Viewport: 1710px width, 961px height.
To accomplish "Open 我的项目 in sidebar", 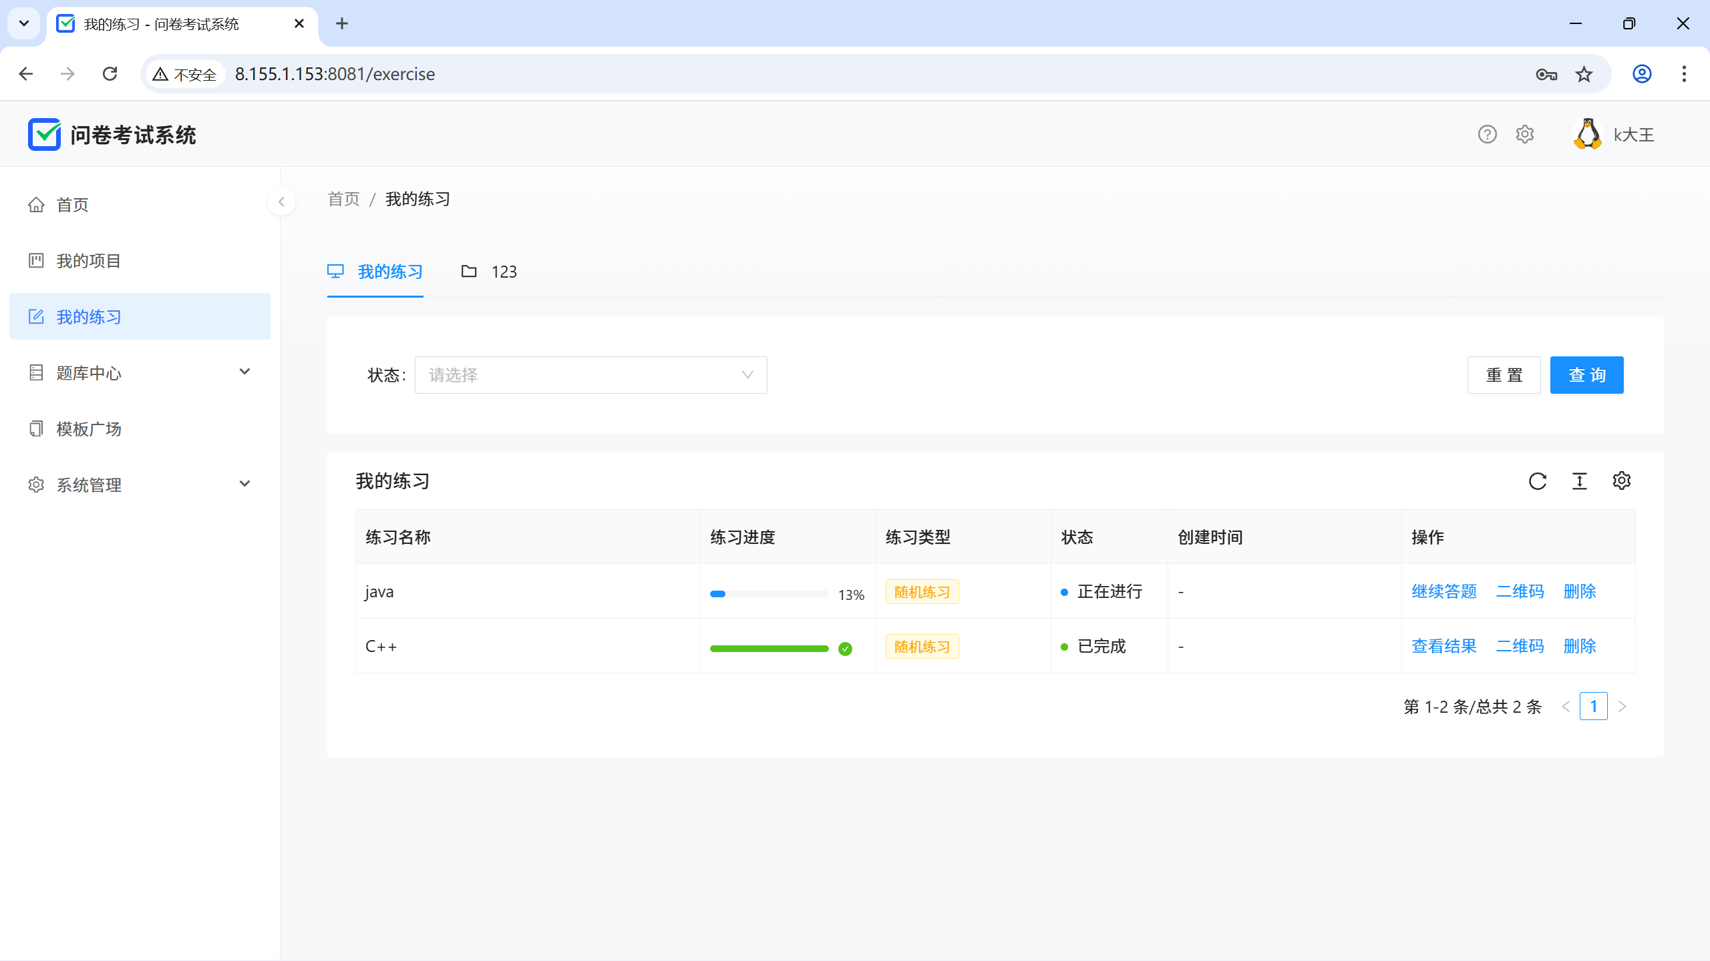I will [88, 261].
